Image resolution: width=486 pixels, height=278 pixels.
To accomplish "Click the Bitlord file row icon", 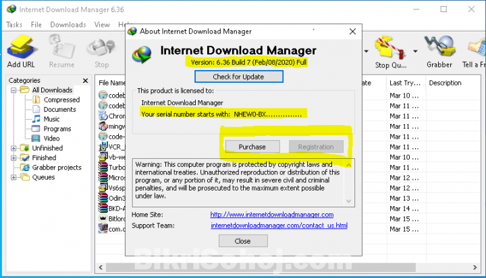I will click(103, 218).
